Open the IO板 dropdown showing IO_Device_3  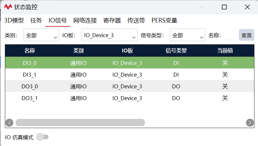[x=109, y=35]
